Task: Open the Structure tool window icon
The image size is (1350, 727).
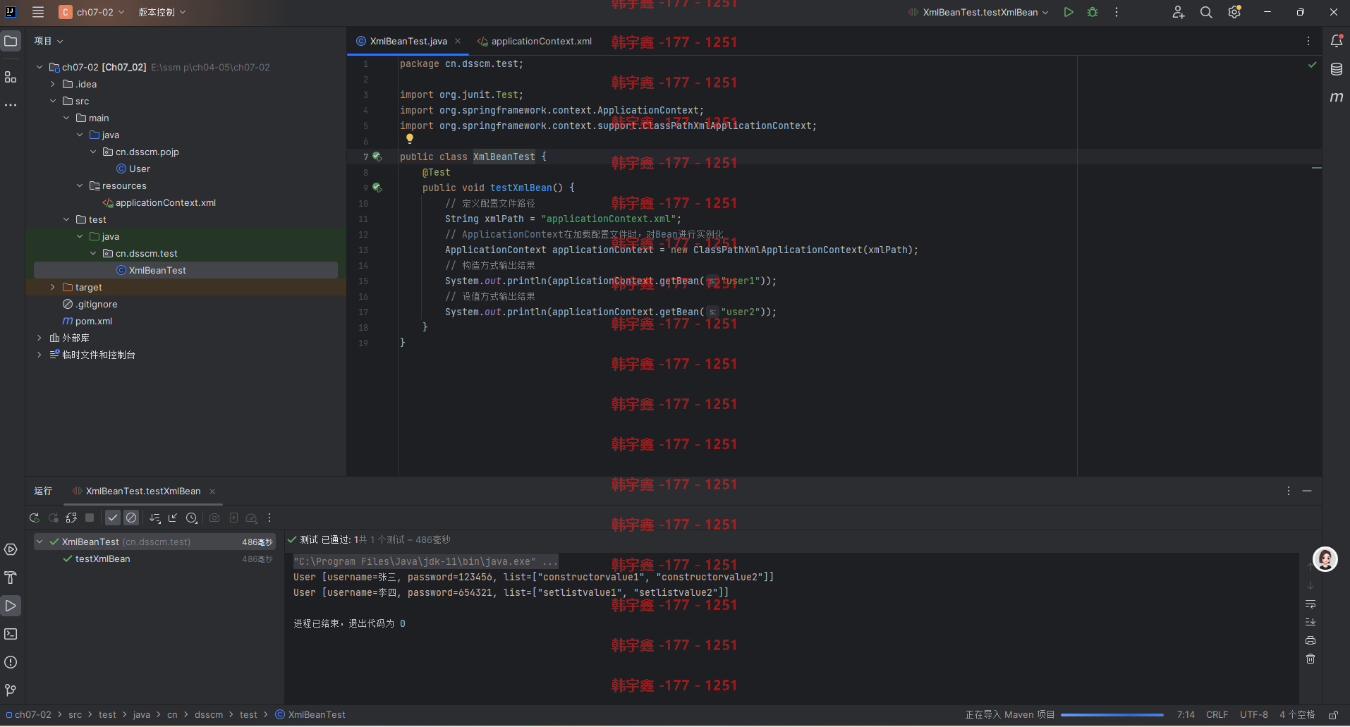Action: 11,77
